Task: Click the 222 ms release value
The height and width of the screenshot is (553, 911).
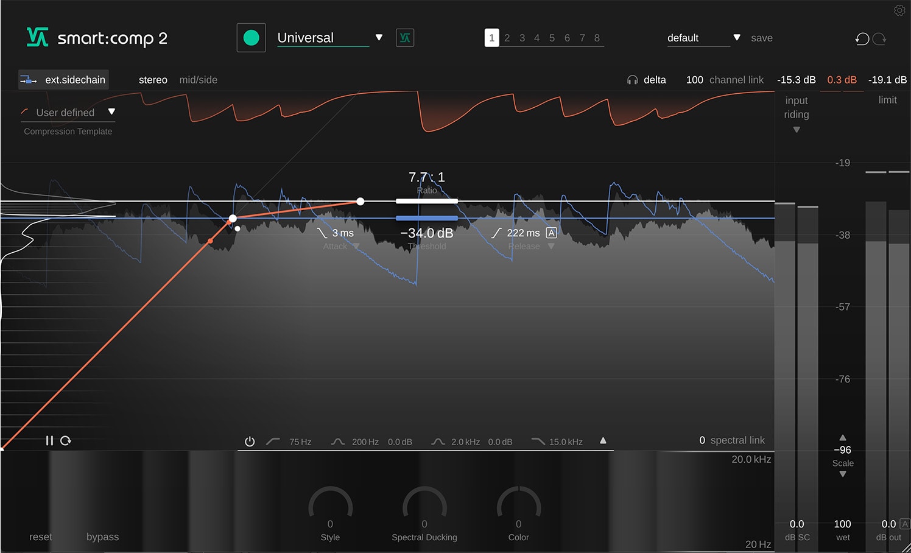Action: click(523, 233)
